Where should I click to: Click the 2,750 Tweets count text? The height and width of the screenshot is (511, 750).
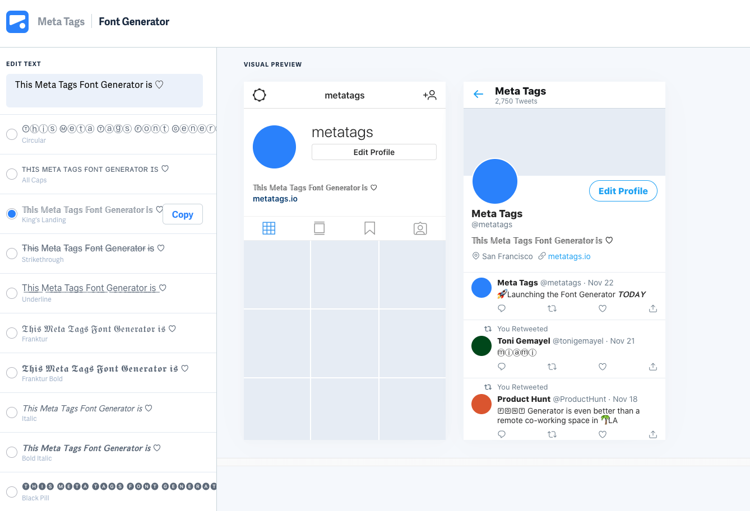pos(516,101)
